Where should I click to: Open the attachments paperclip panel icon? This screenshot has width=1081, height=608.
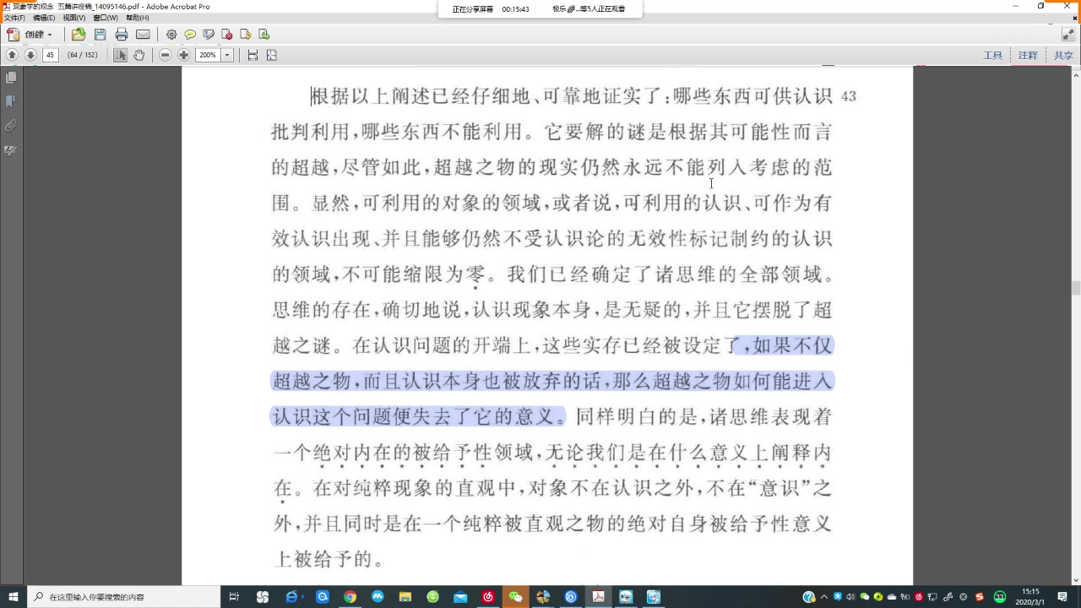tap(11, 126)
